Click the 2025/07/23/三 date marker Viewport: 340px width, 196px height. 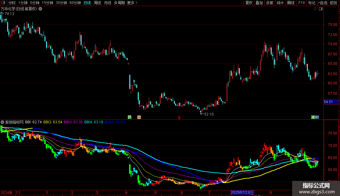click(242, 192)
